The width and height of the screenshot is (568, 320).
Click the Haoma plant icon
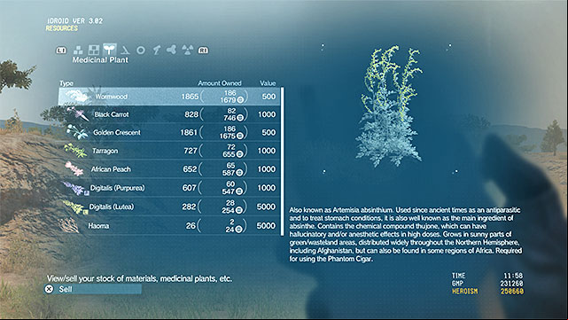tap(70, 226)
